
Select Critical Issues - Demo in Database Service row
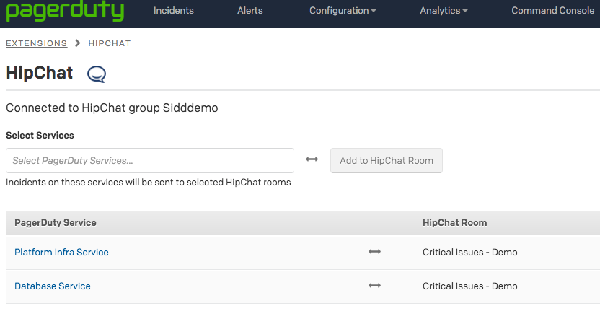tap(470, 286)
